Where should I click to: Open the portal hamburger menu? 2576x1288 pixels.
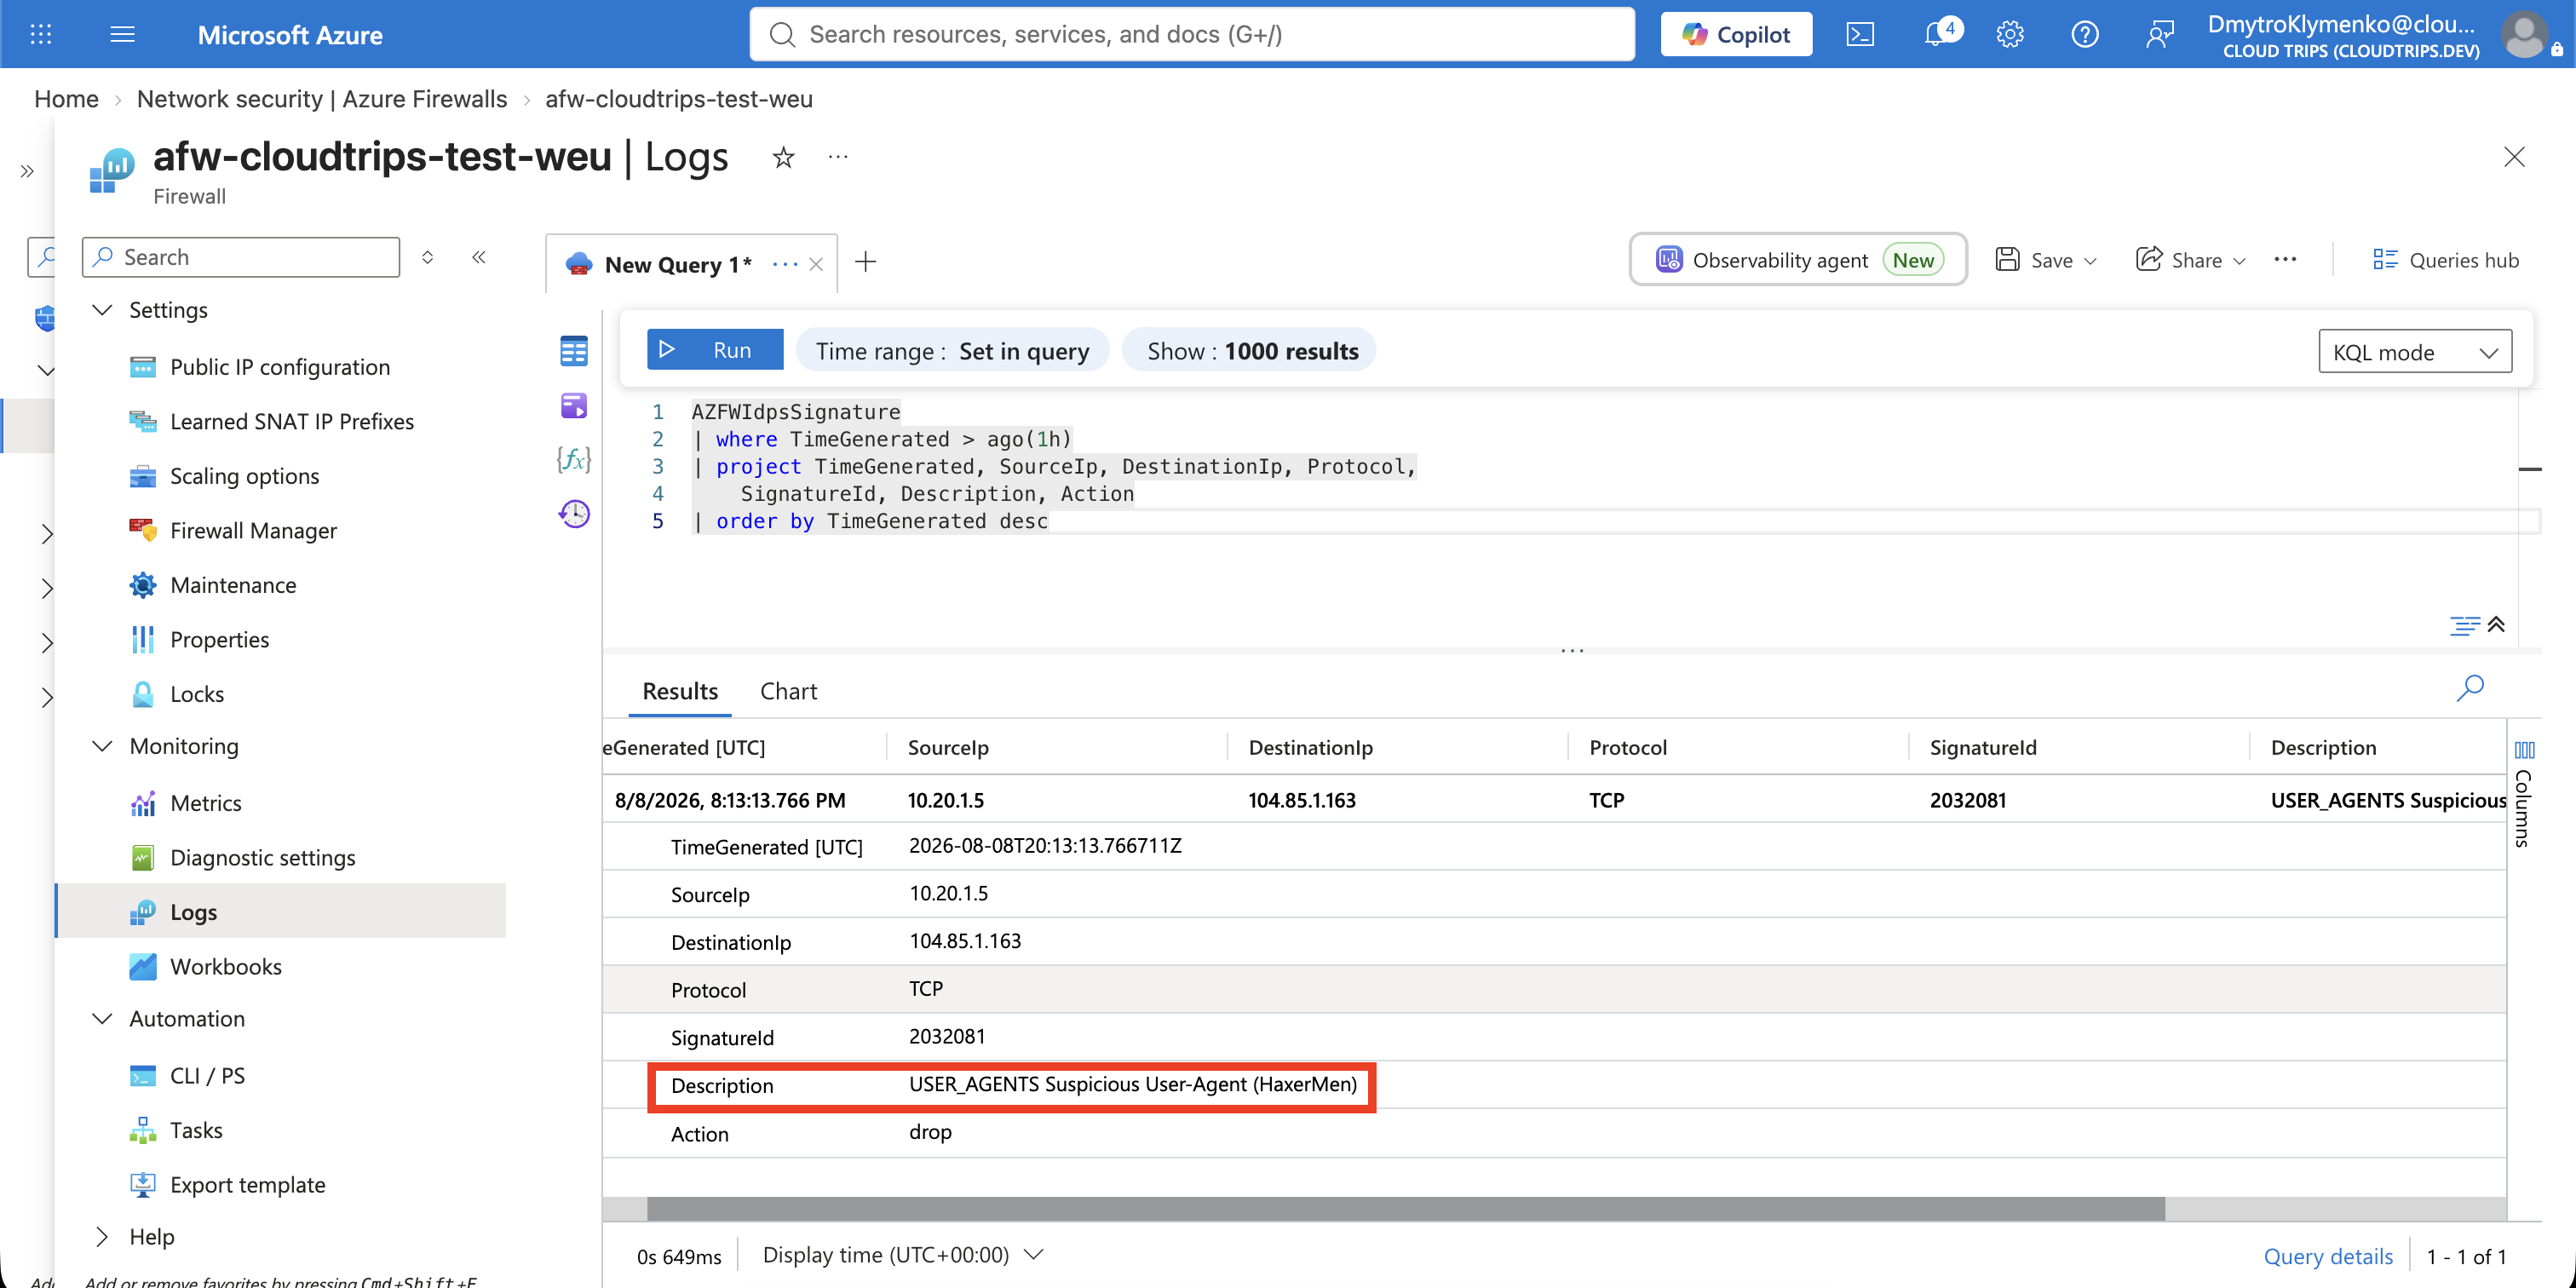(x=122, y=34)
